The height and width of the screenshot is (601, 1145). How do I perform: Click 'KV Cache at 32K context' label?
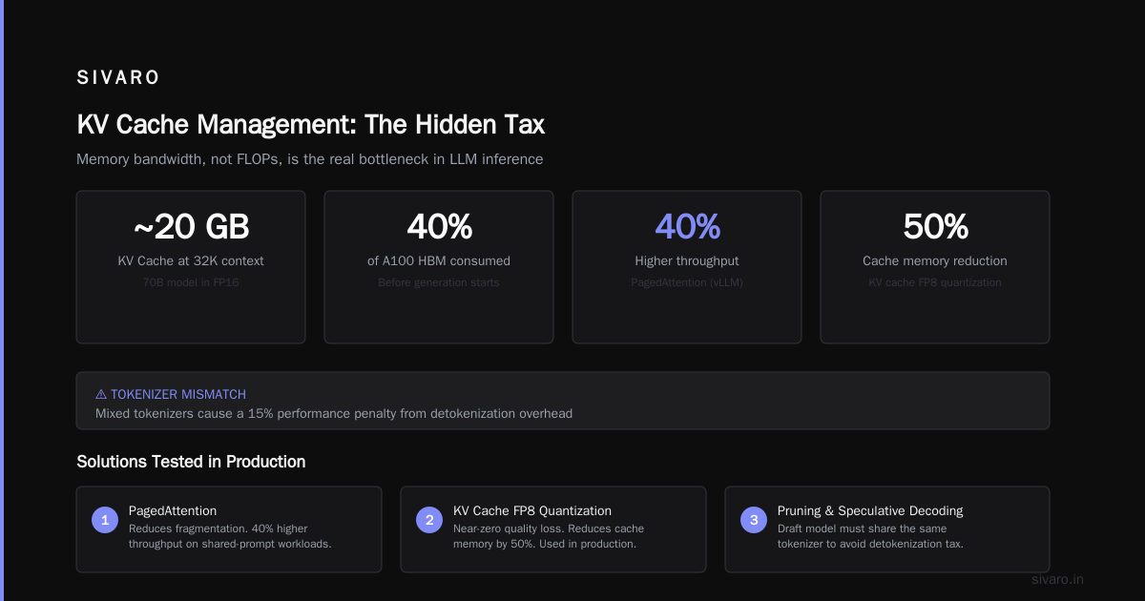(191, 260)
